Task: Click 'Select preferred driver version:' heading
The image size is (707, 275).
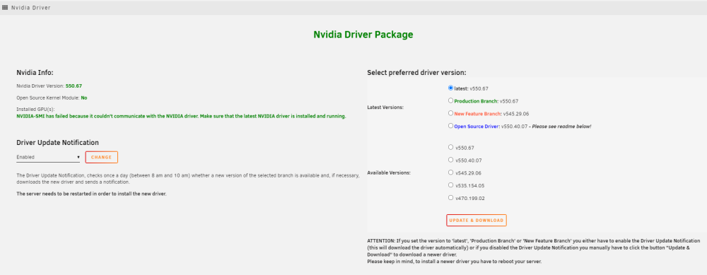Action: [416, 73]
